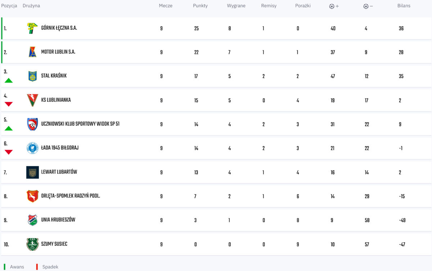Open Stal Kraśnik team name
This screenshot has width=432, height=271.
pyautogui.click(x=54, y=76)
